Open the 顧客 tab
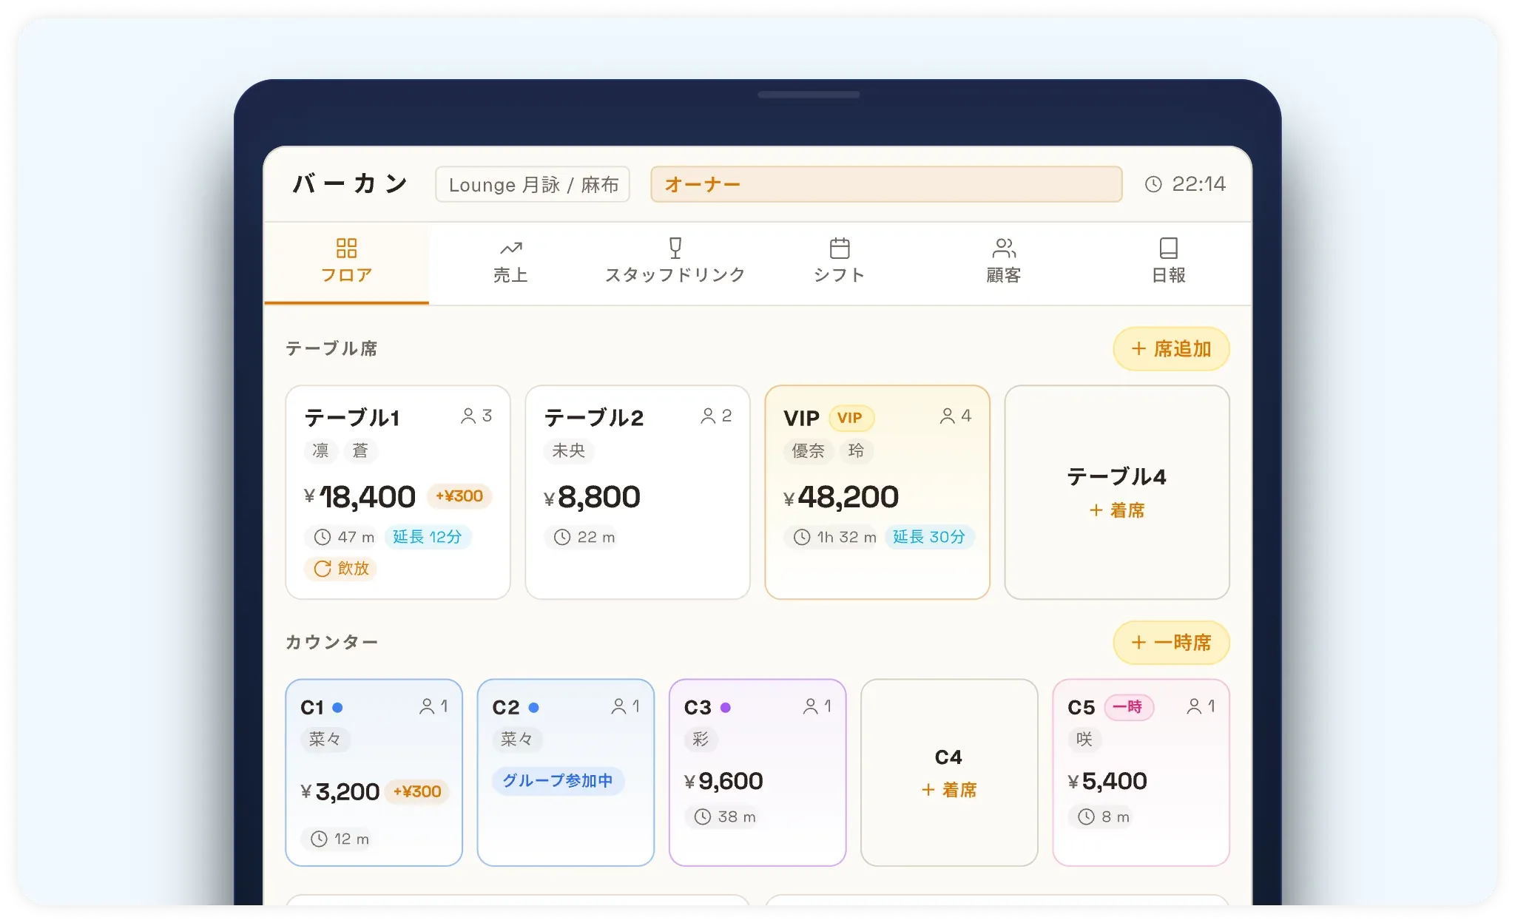Viewport: 1515px width, 923px height. [x=1004, y=262]
